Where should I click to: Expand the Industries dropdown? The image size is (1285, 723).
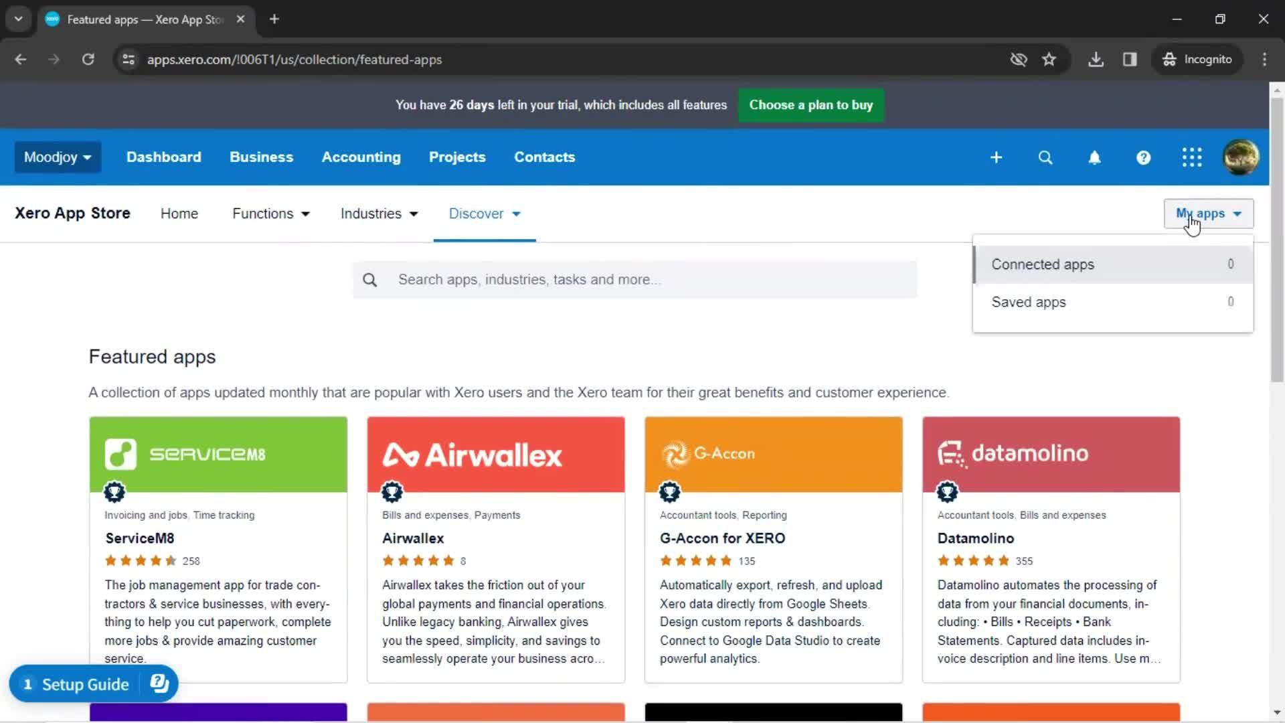(x=379, y=214)
